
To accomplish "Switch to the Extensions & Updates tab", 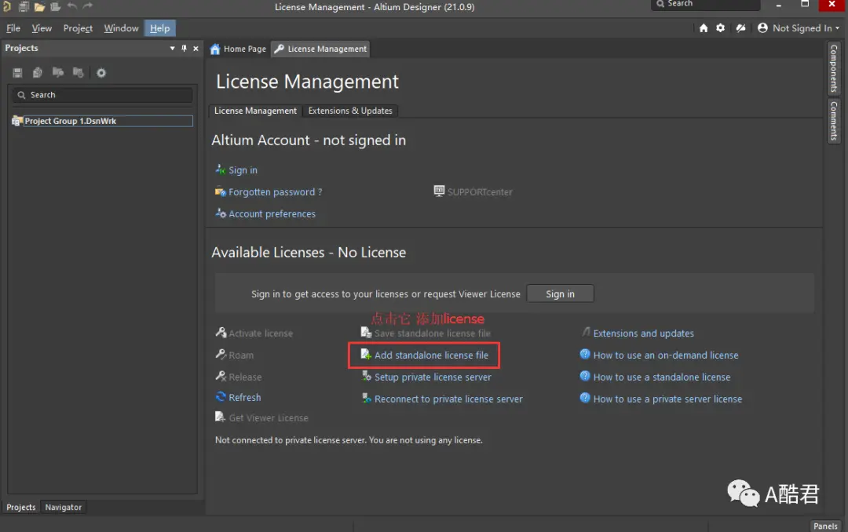I will pos(350,111).
